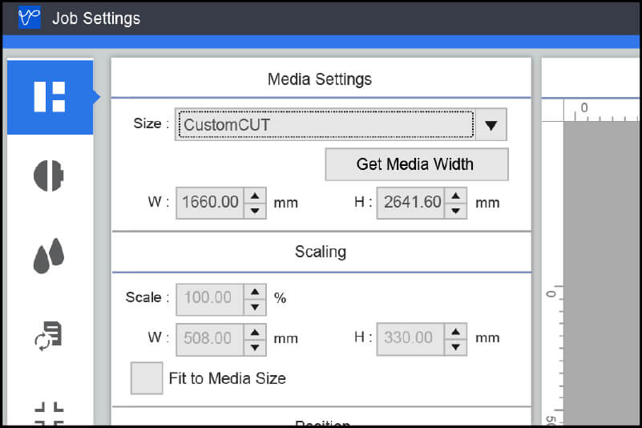Increase media width with up arrow
642x428 pixels.
coord(255,196)
